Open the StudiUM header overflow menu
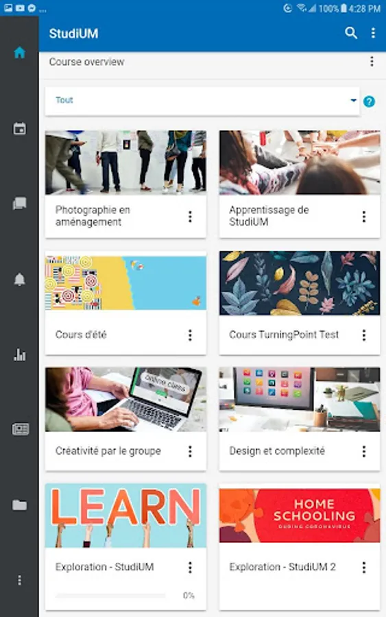 click(372, 33)
